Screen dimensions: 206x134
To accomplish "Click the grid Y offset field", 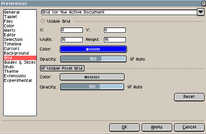I will 115,30.
